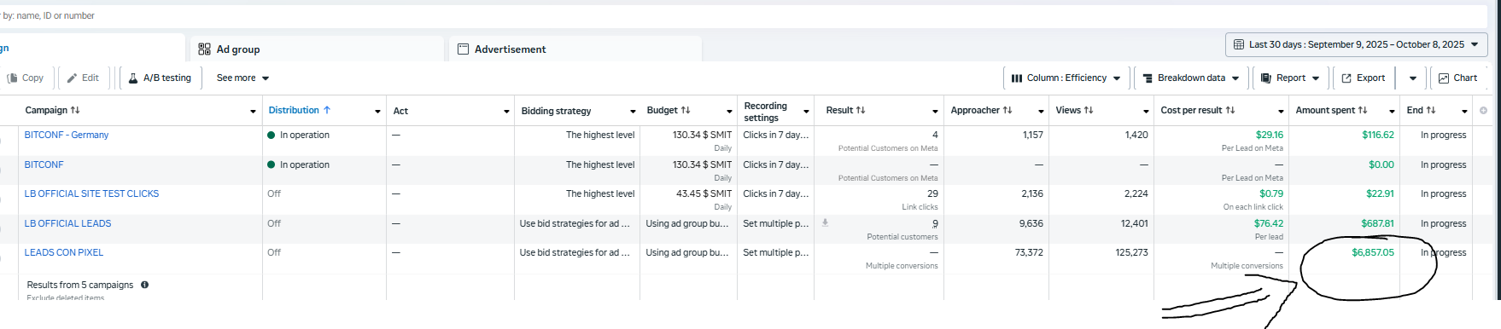Show the Chart view

coord(1457,78)
